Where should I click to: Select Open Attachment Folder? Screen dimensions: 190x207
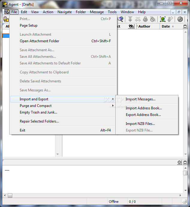(x=63, y=41)
